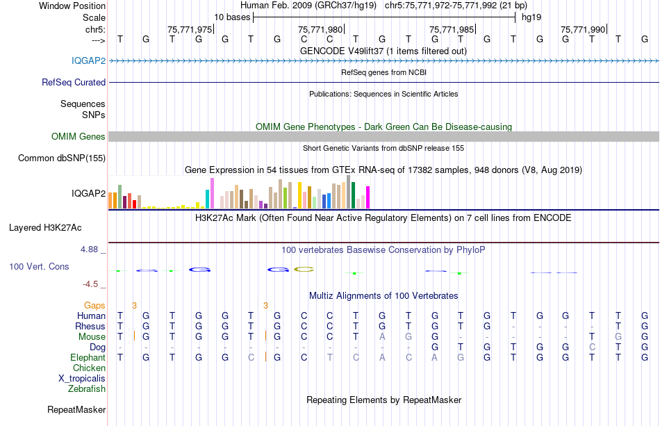
Task: Click the bright red bar in GTEx chart
Action: pyautogui.click(x=134, y=204)
